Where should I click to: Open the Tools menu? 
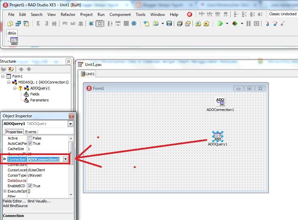point(140,15)
